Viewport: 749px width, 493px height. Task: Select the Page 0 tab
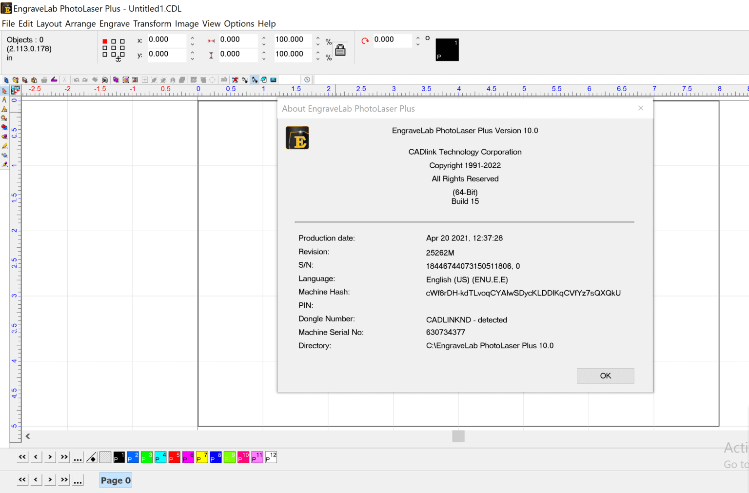[x=116, y=480]
